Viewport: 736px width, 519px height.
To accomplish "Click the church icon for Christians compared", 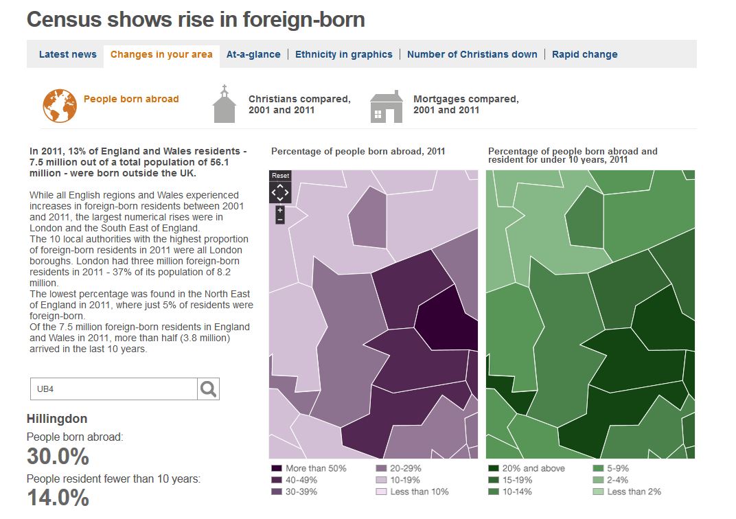I will (x=224, y=104).
